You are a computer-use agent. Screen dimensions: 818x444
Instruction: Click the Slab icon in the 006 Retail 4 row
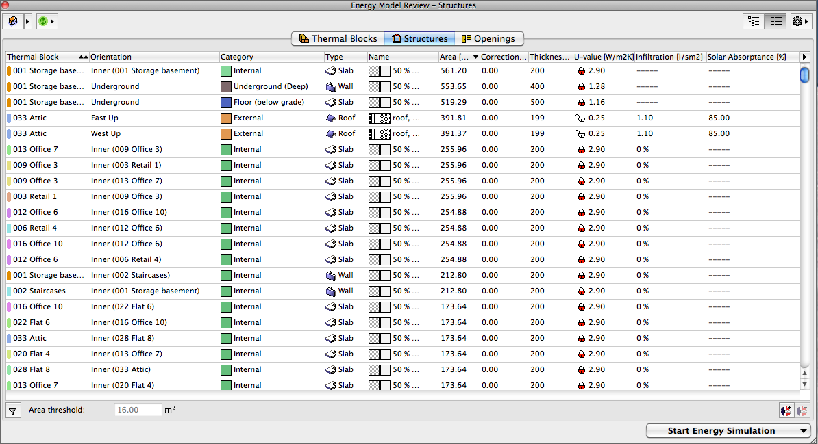pos(331,228)
